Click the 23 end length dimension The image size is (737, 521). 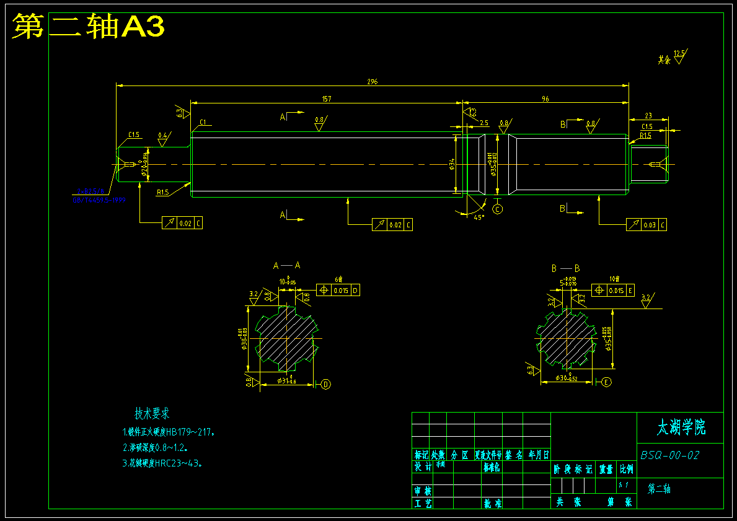coord(648,116)
